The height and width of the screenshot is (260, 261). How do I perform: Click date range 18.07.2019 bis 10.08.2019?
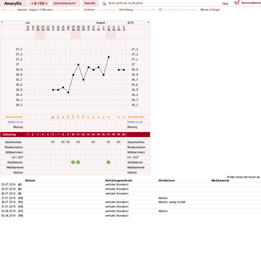[125, 3]
